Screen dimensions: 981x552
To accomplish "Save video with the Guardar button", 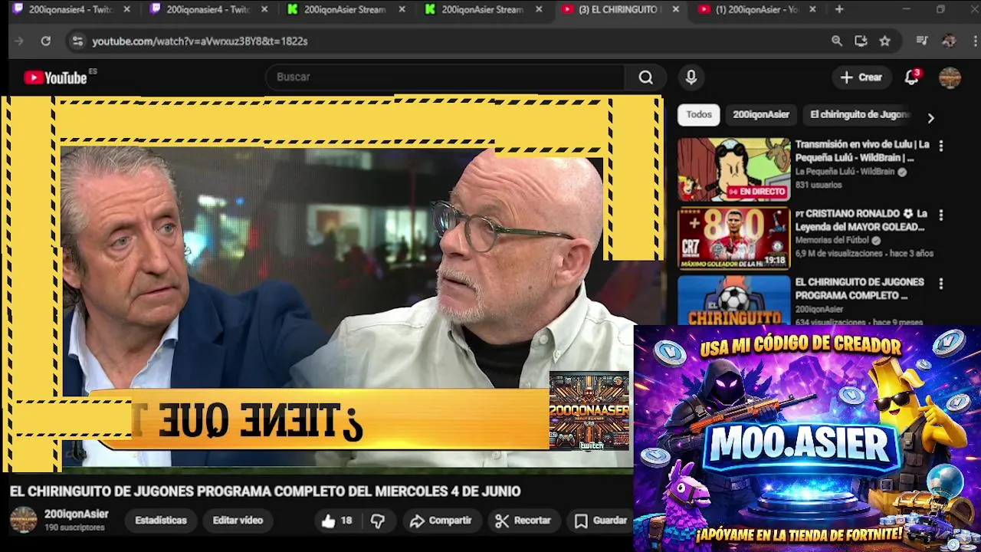I will pyautogui.click(x=601, y=521).
